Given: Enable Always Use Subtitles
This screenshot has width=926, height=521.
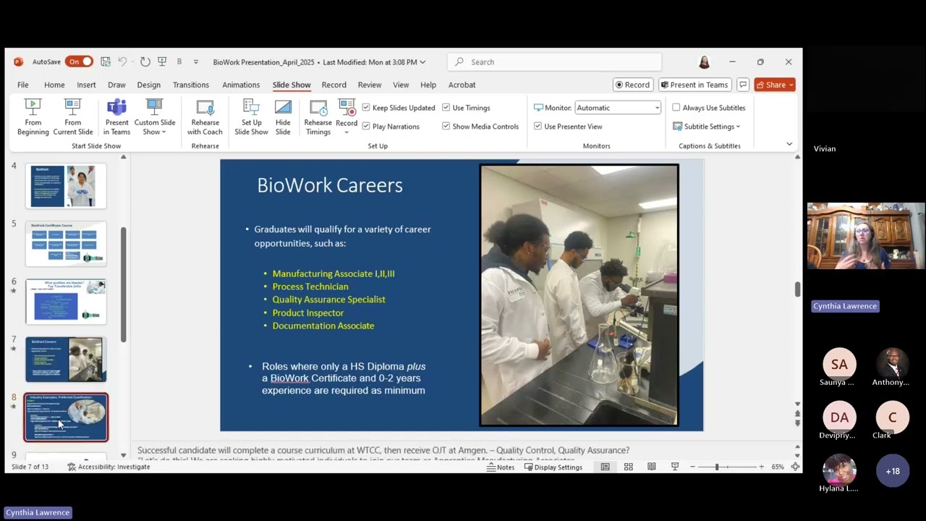Looking at the screenshot, I should pyautogui.click(x=676, y=108).
